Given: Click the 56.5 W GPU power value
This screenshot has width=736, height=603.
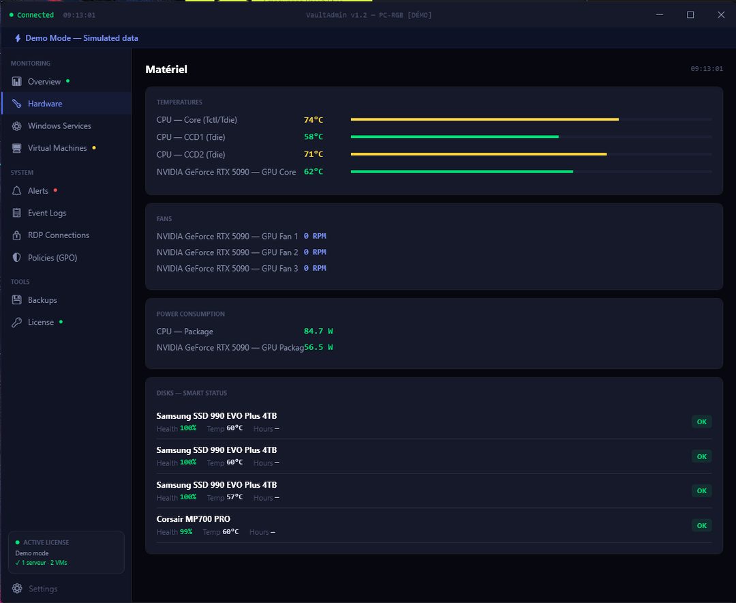Looking at the screenshot, I should 318,347.
